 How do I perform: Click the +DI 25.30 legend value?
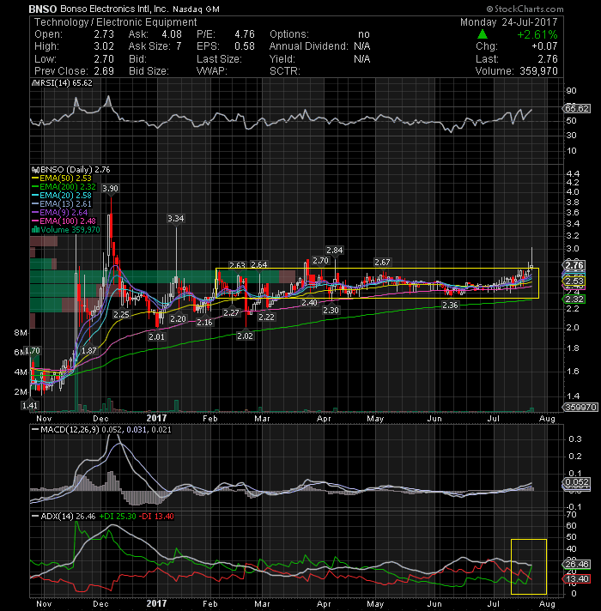click(x=118, y=517)
